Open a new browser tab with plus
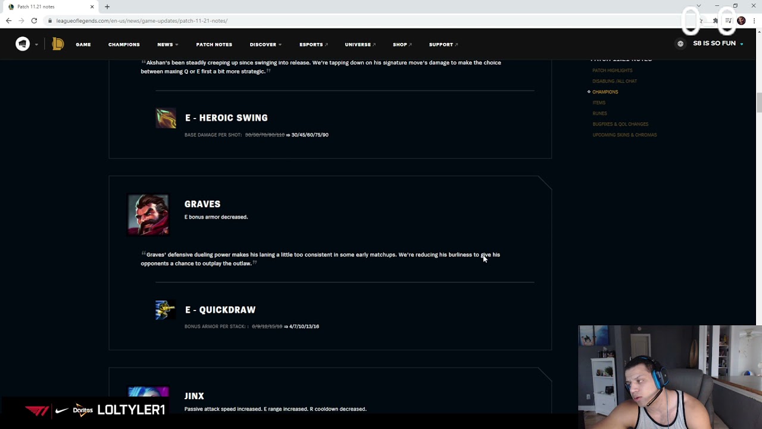 tap(107, 7)
